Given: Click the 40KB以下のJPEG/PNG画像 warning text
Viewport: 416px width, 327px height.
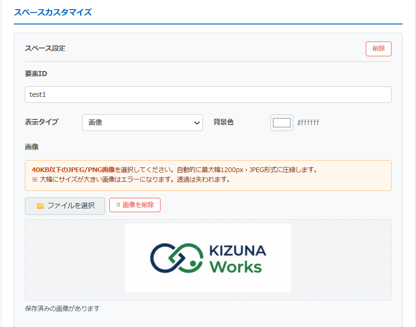Looking at the screenshot, I should click(x=73, y=170).
